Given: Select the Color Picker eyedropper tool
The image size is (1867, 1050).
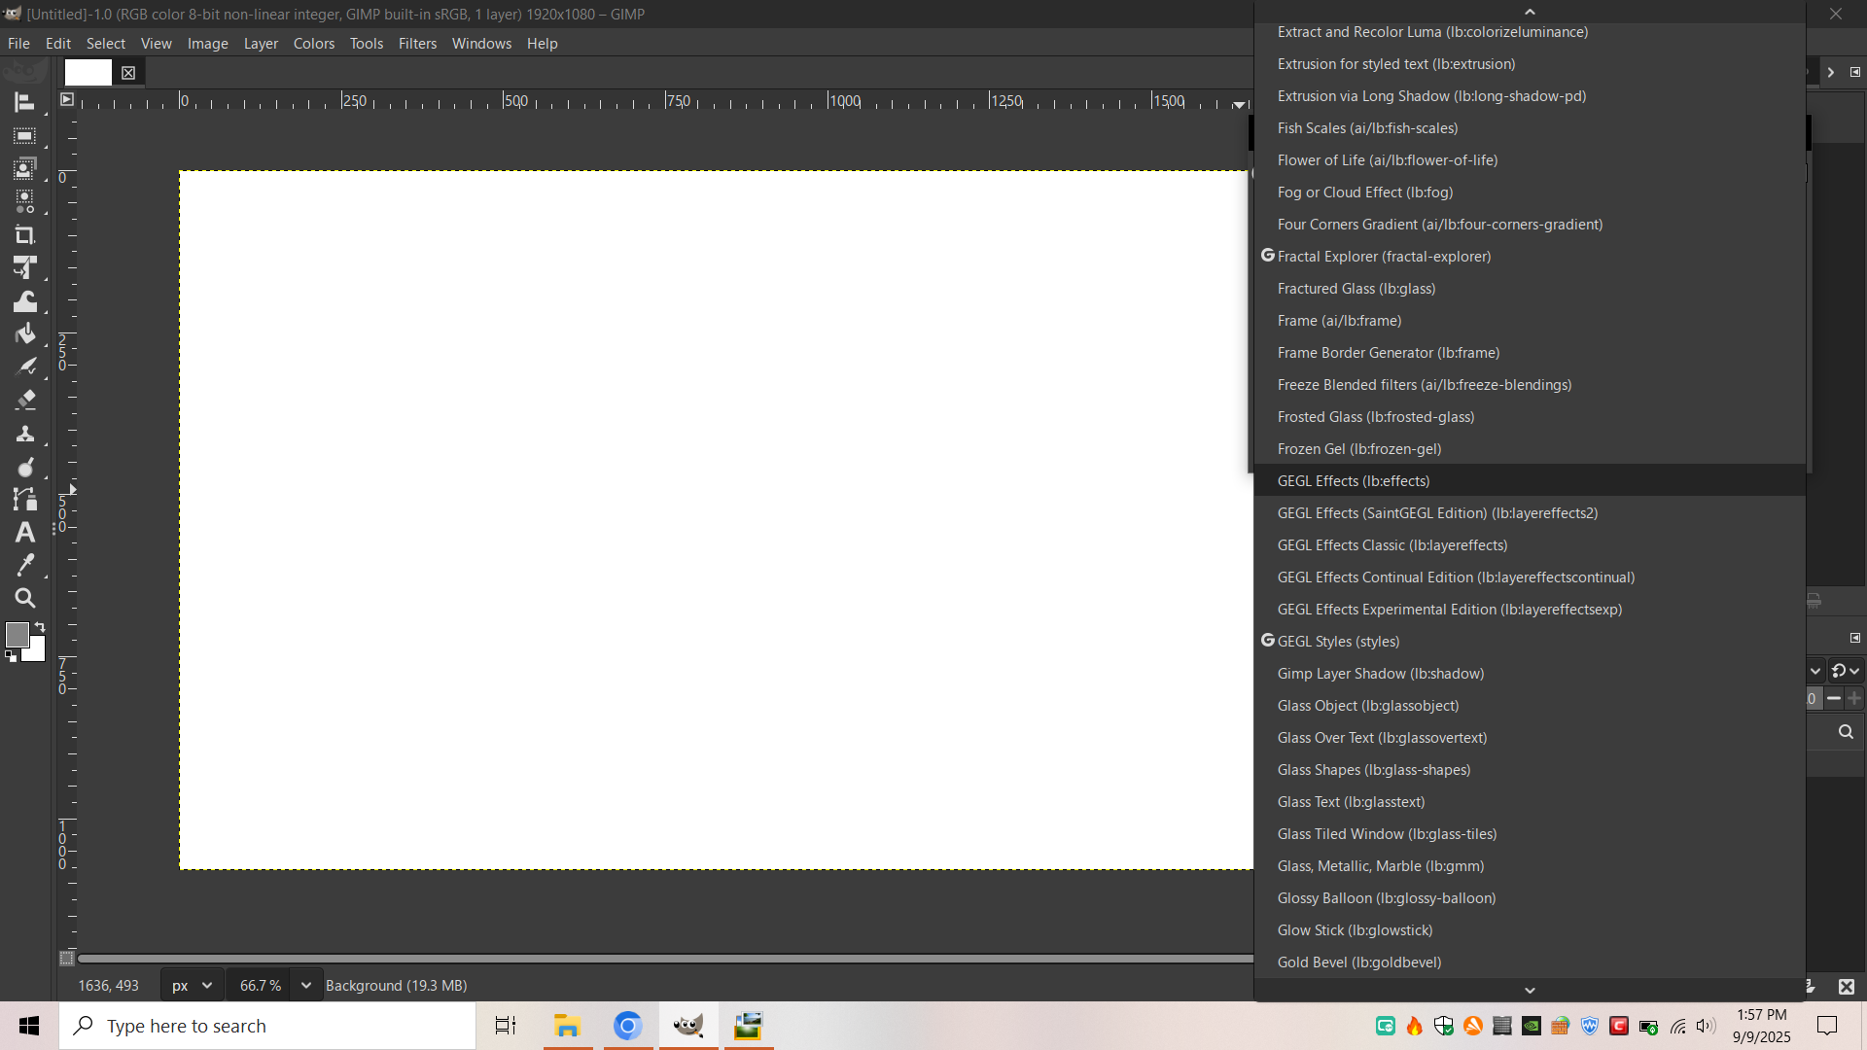Looking at the screenshot, I should pos(25,566).
